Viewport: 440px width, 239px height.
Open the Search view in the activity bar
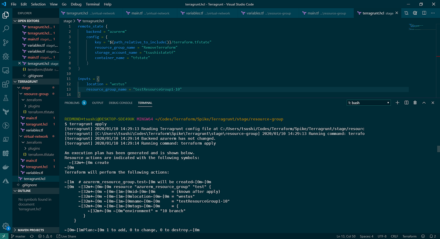(5, 29)
